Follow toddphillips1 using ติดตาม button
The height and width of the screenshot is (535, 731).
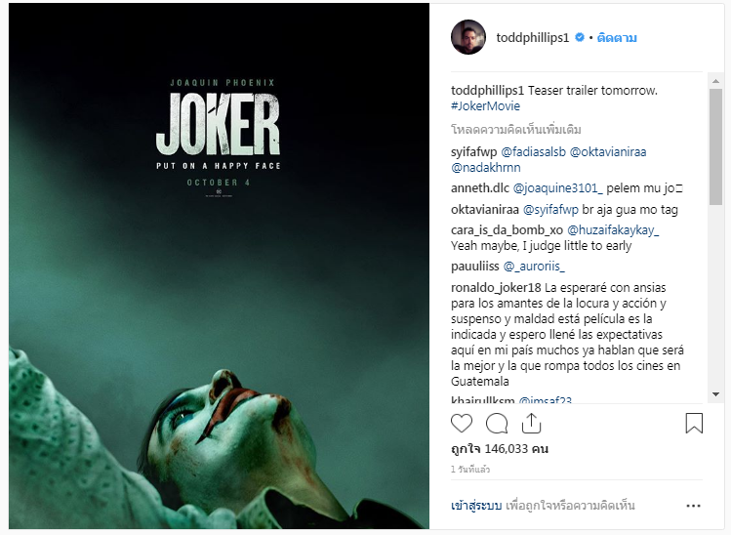[x=617, y=38]
